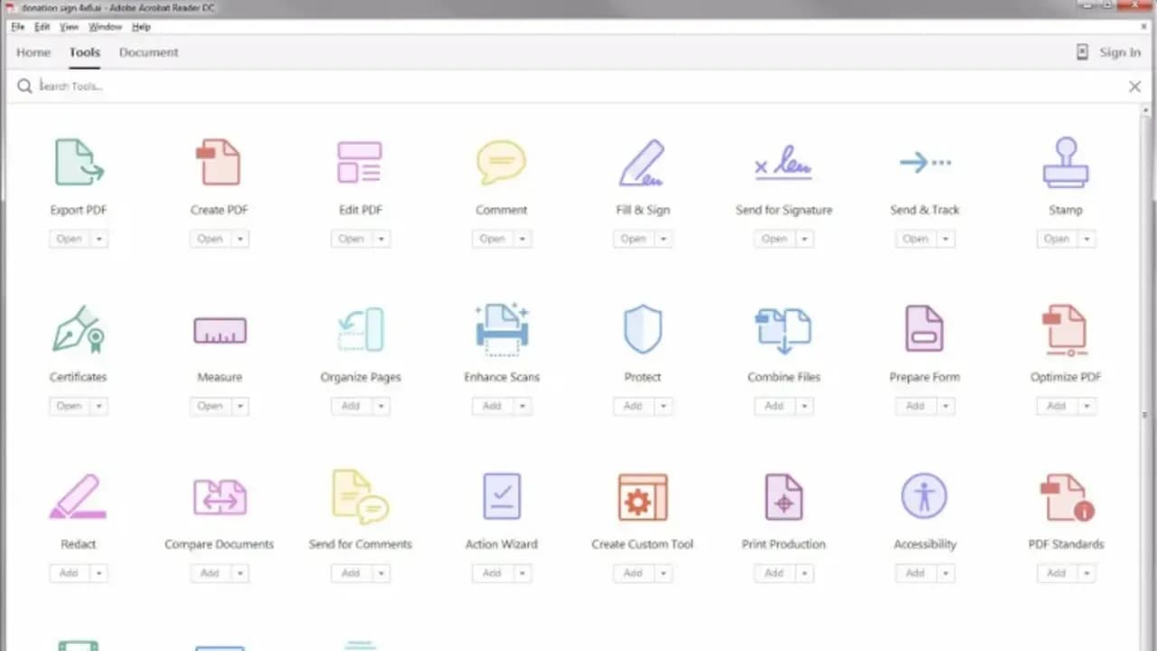
Task: Open the Window menu
Action: 106,27
